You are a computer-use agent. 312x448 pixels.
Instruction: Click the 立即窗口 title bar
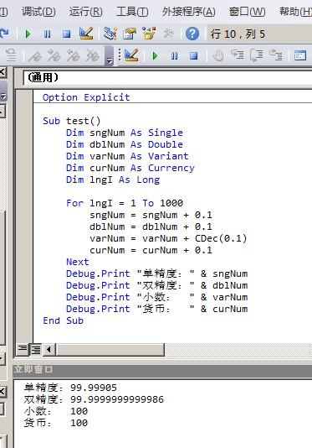pyautogui.click(x=162, y=370)
